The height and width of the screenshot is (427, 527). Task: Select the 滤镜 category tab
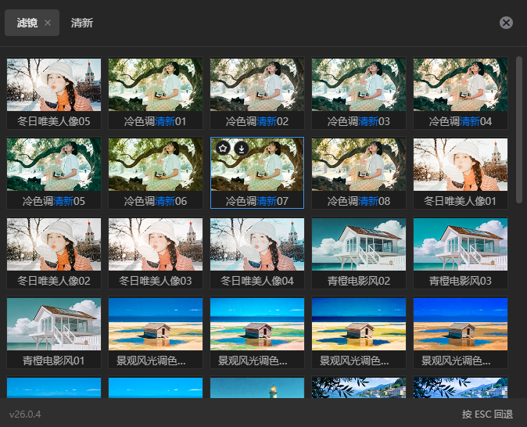pos(27,23)
